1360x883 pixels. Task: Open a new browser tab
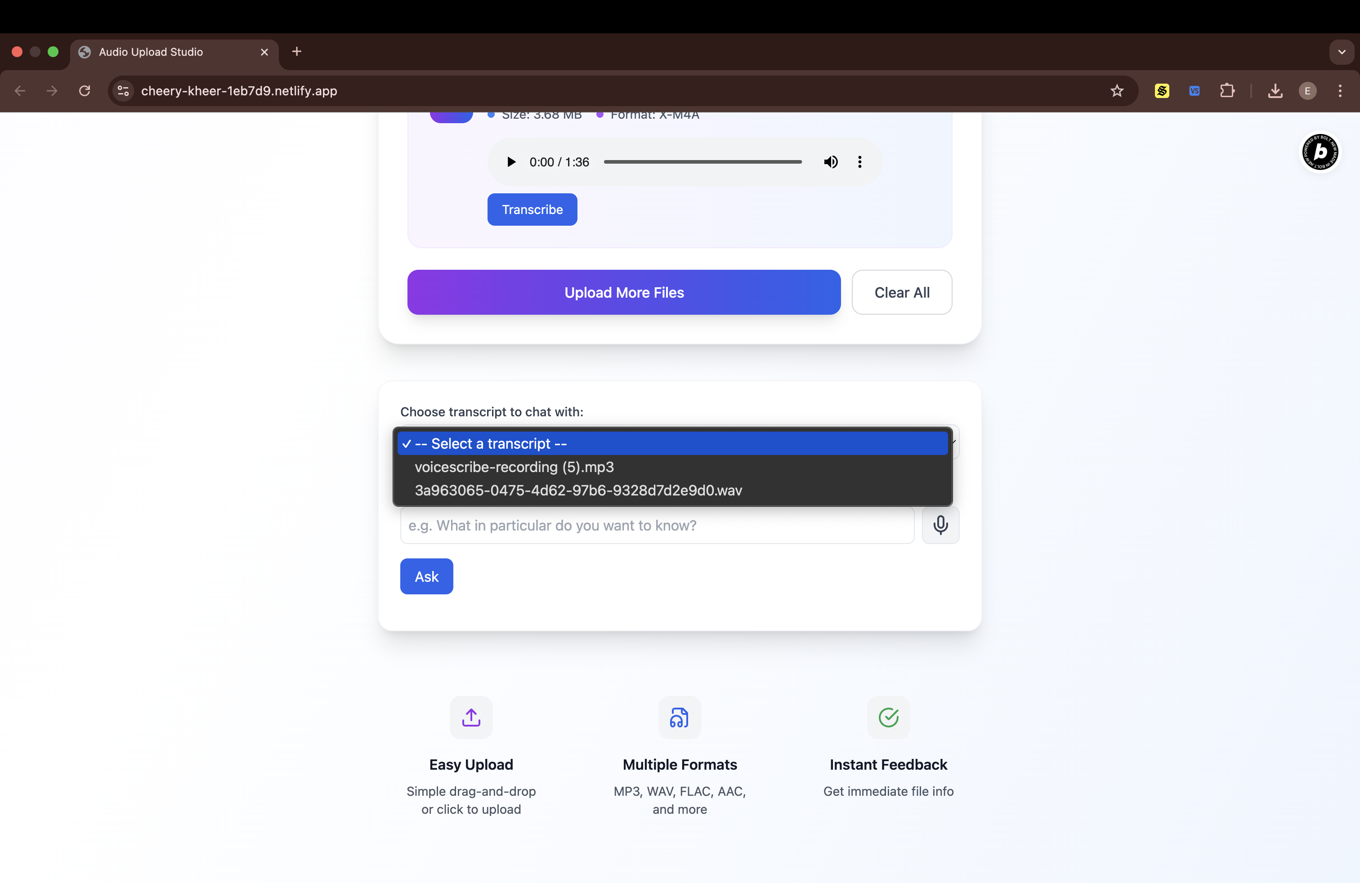(296, 52)
